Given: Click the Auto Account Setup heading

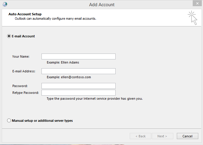Looking at the screenshot, I should tap(25, 14).
